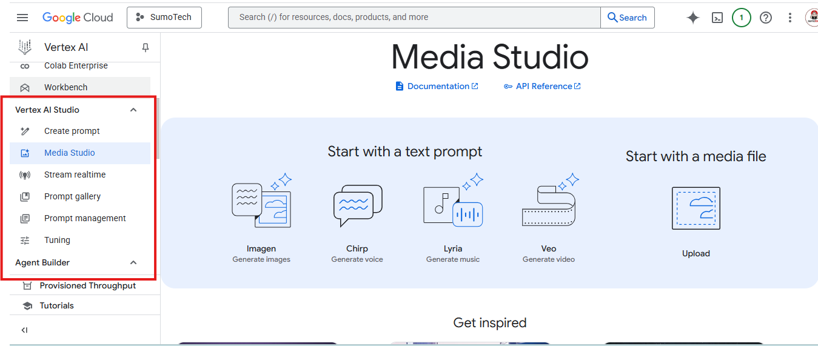Open Prompt management page
This screenshot has width=818, height=346.
80,218
